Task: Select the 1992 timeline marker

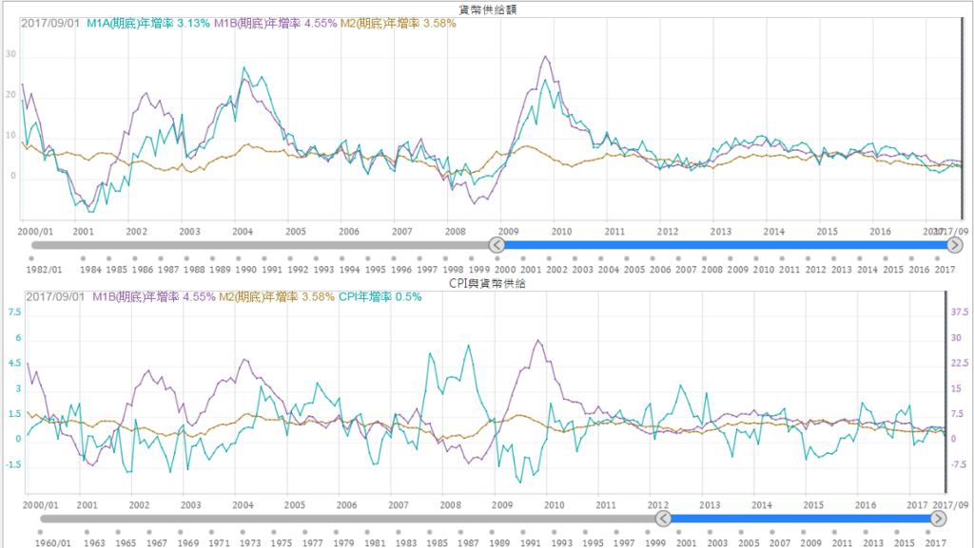Action: coord(290,258)
